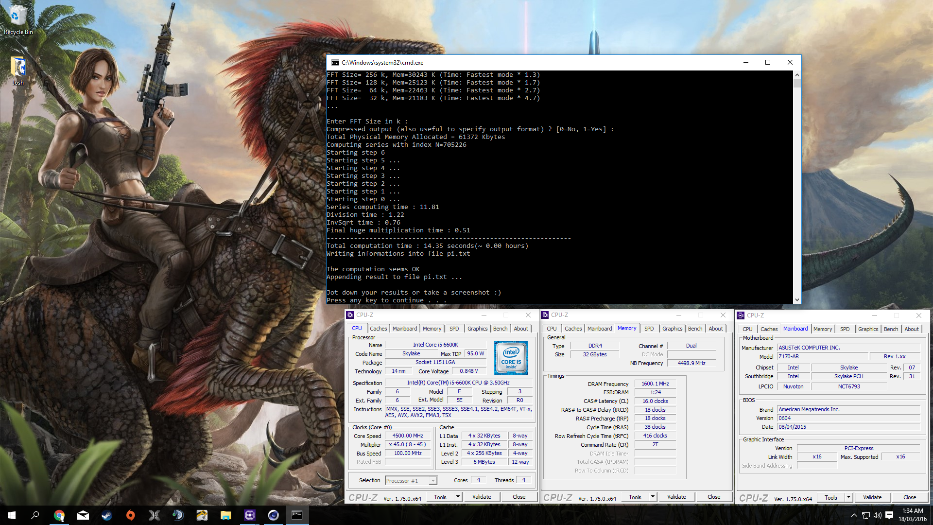The width and height of the screenshot is (933, 525).
Task: Click the Manufacturer field ASUSTeK COMPUTER INC.
Action: pos(848,348)
